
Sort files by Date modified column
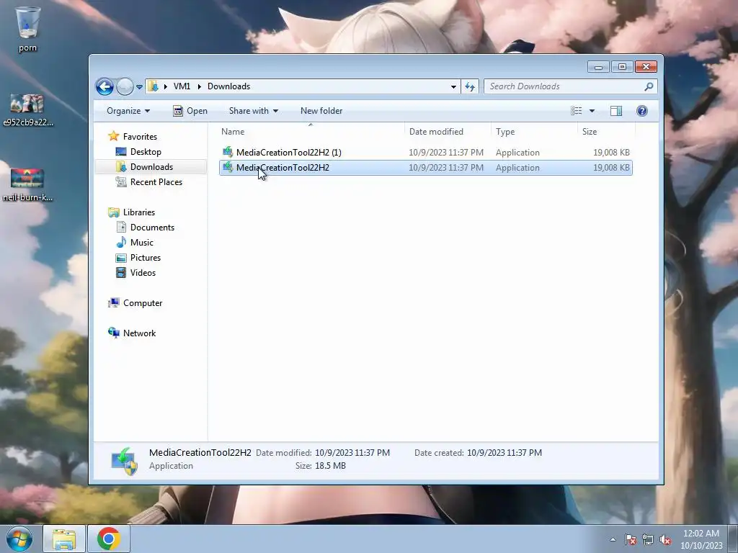[448, 132]
